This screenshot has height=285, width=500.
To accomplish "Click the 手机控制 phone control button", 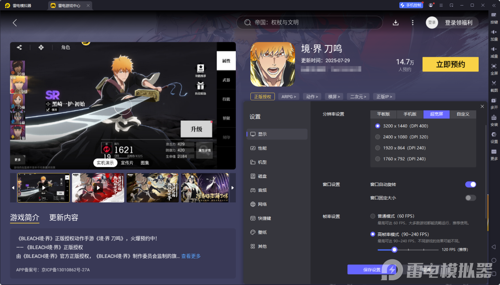I will coord(411,5).
